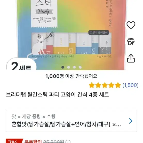Tap the heart wishlist icon
The image size is (143, 143).
[131, 25]
